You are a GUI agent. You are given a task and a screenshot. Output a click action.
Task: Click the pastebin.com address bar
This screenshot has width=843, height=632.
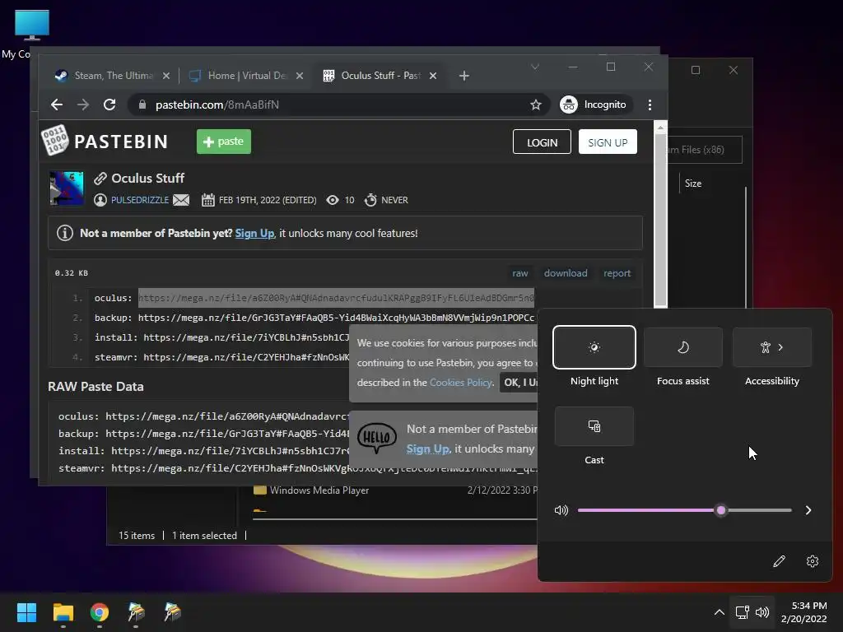pos(338,105)
